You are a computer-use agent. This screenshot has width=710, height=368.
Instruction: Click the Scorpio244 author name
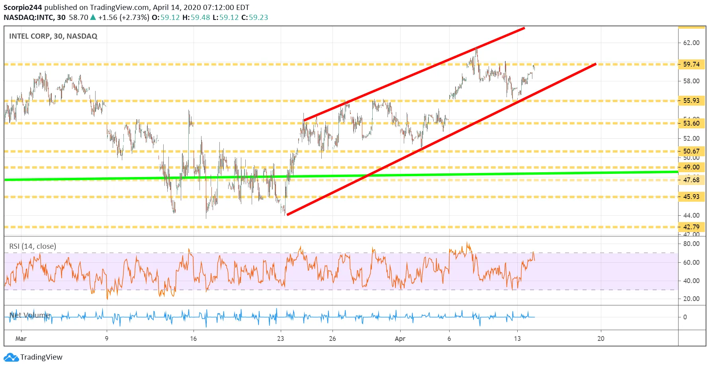pyautogui.click(x=23, y=7)
